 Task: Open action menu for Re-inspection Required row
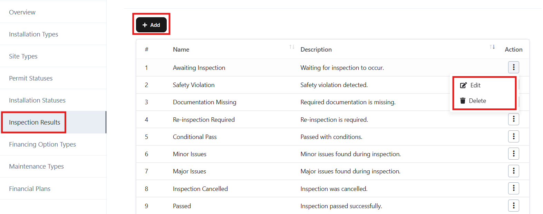[x=513, y=119]
